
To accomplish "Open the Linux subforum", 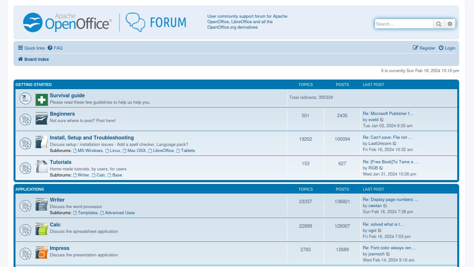I will [113, 151].
